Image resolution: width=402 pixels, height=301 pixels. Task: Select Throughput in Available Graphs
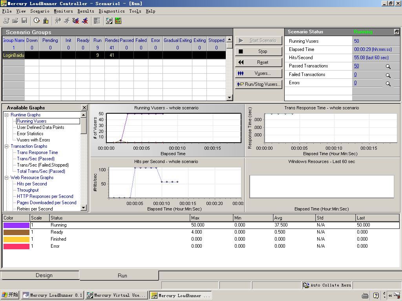coord(27,190)
